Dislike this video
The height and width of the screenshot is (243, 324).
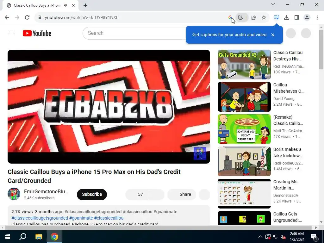coord(156,195)
